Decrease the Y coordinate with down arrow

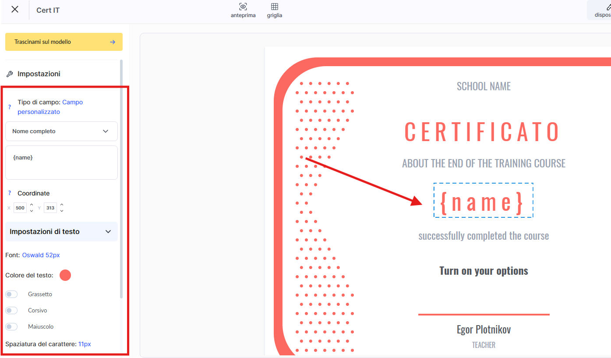[62, 211]
